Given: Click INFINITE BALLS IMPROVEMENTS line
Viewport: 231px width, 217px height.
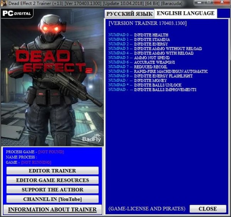Looking at the screenshot, I should click(152, 89).
